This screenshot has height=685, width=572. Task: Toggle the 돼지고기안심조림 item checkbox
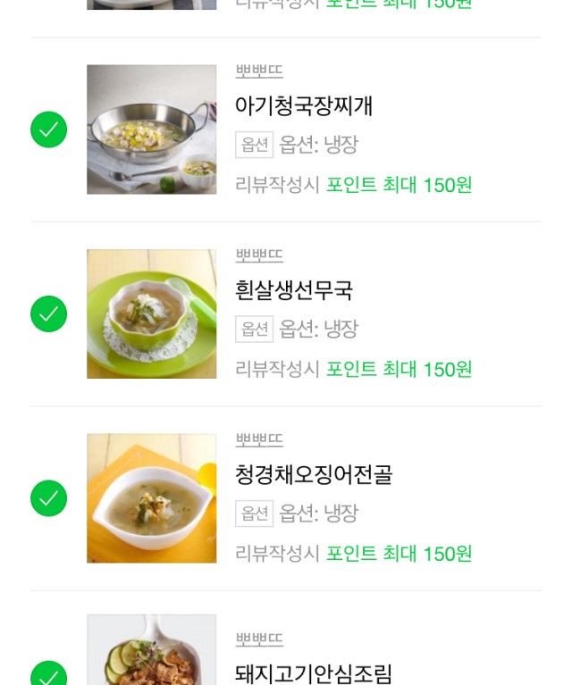pos(48,674)
